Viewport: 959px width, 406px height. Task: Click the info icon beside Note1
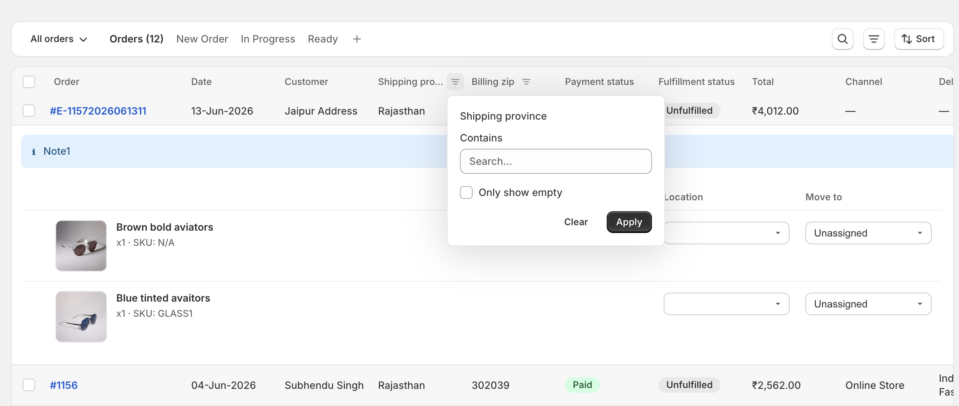34,152
